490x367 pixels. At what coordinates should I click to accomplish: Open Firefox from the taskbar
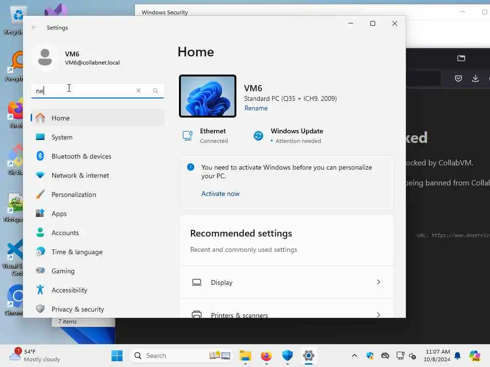tap(266, 356)
